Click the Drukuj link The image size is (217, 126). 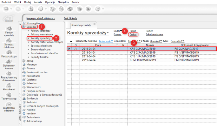(133, 34)
